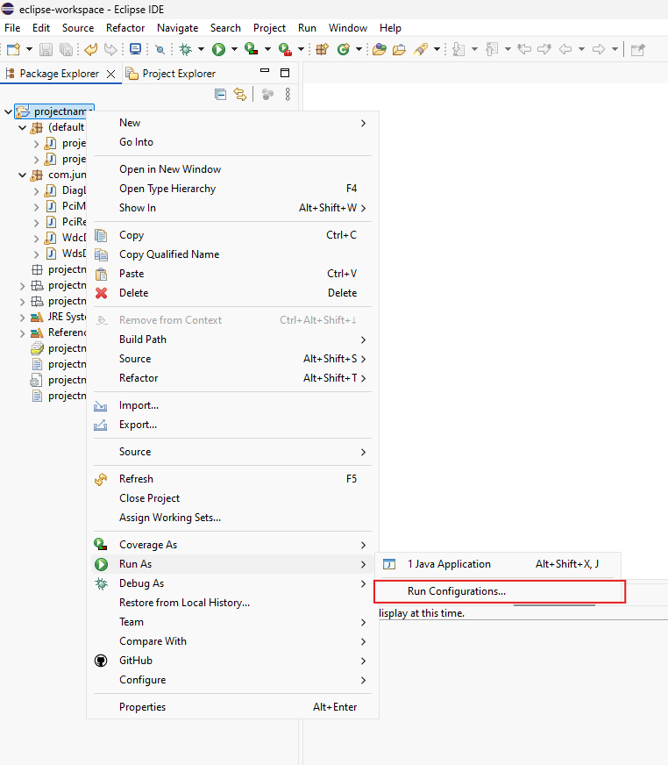Collapse the com.jun package tree node
Viewport: 668px width, 765px height.
click(23, 175)
